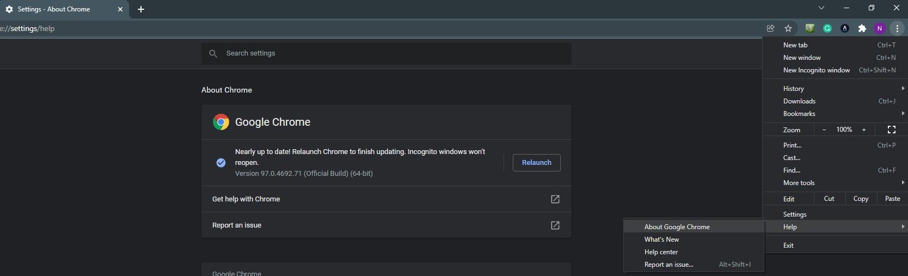Open the Extensions puzzle piece menu
This screenshot has height=276, width=908.
pos(862,28)
